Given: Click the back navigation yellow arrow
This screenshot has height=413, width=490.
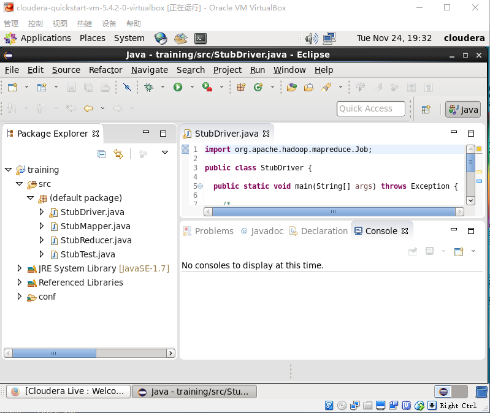Looking at the screenshot, I should pyautogui.click(x=88, y=108).
